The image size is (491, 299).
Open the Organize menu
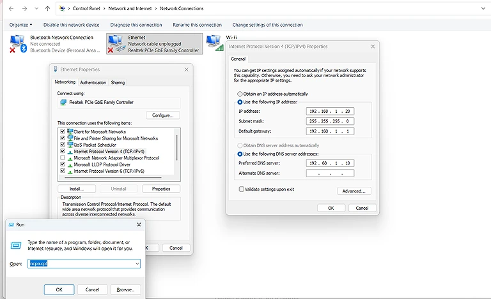tap(20, 25)
